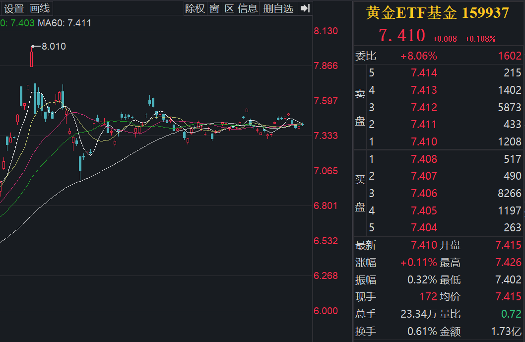Screen dimensions: 525x342
Task: Click the 8.010 high price marker
Action: tap(53, 47)
